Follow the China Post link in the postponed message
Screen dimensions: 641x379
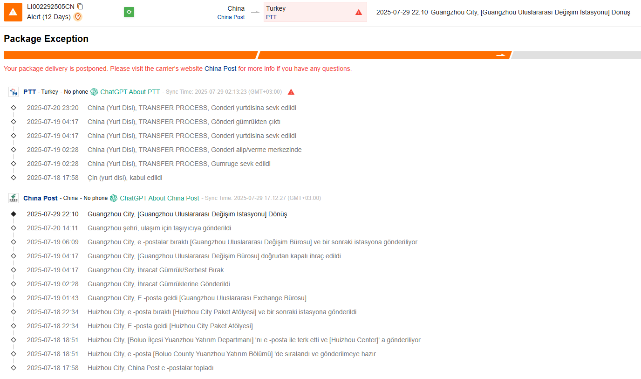tap(220, 69)
